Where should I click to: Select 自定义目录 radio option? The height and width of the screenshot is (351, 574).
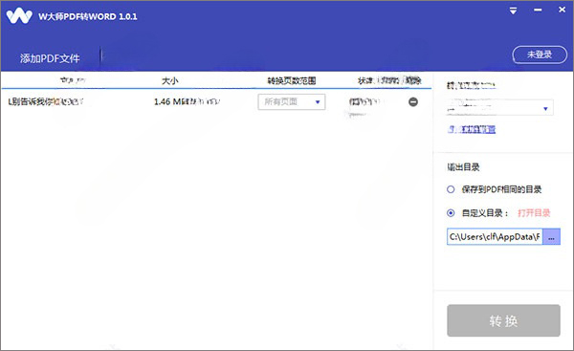pos(451,213)
